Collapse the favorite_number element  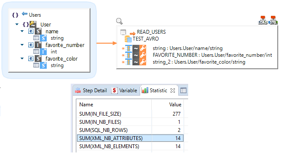point(22,45)
